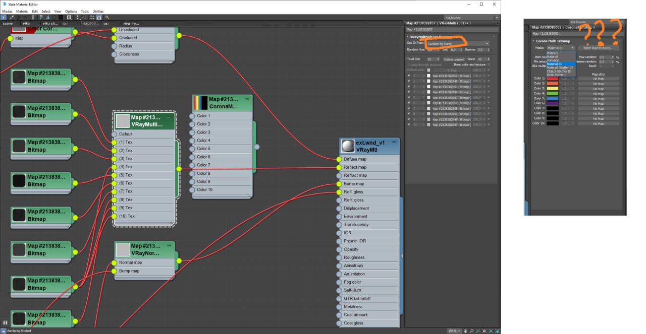646x334 pixels.
Task: Toggle the Material/Map Browser icon
Action: [x=92, y=17]
